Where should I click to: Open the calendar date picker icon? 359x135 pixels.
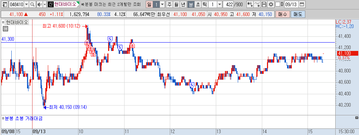302,4
